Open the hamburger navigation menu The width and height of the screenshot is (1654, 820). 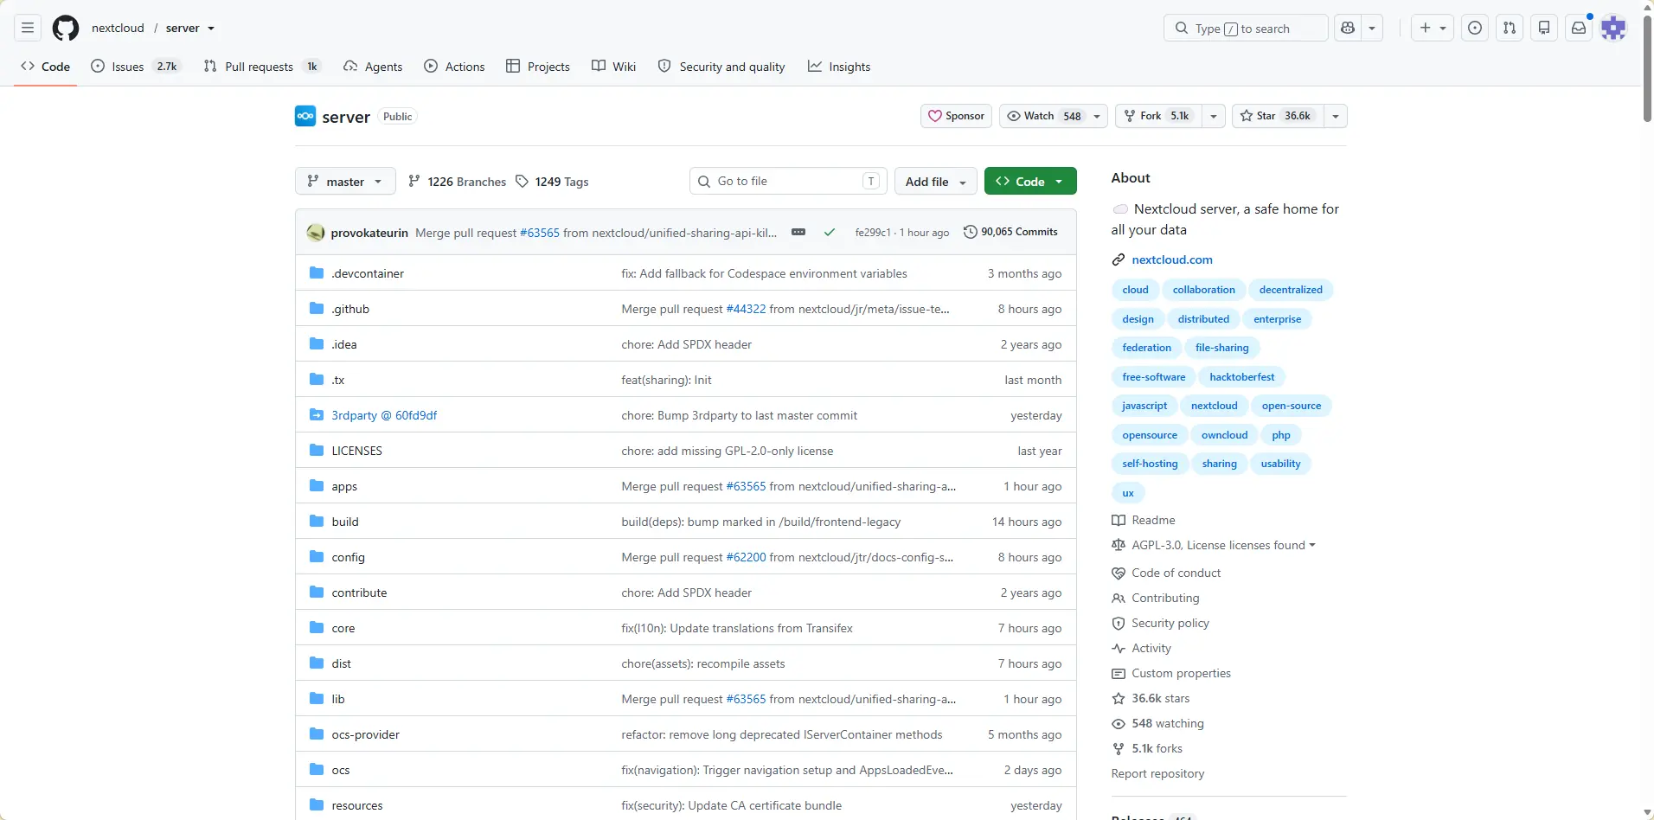28,29
